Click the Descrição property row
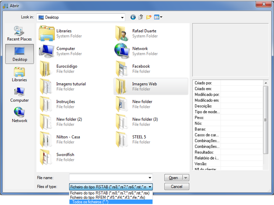Screen dimensions: 274x205 [x=228, y=106]
